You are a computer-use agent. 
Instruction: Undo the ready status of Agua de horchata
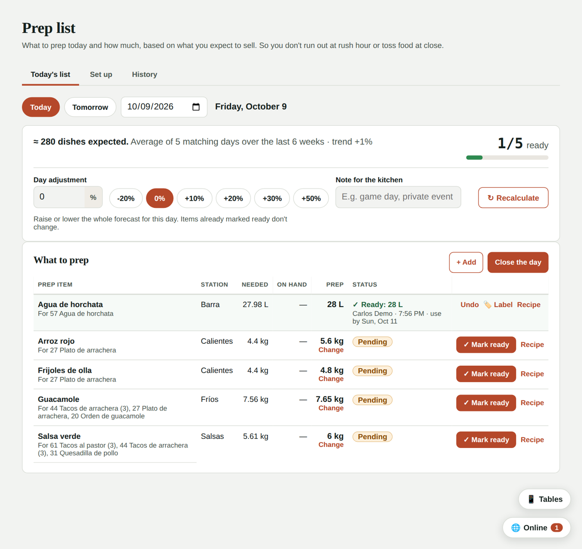point(469,305)
